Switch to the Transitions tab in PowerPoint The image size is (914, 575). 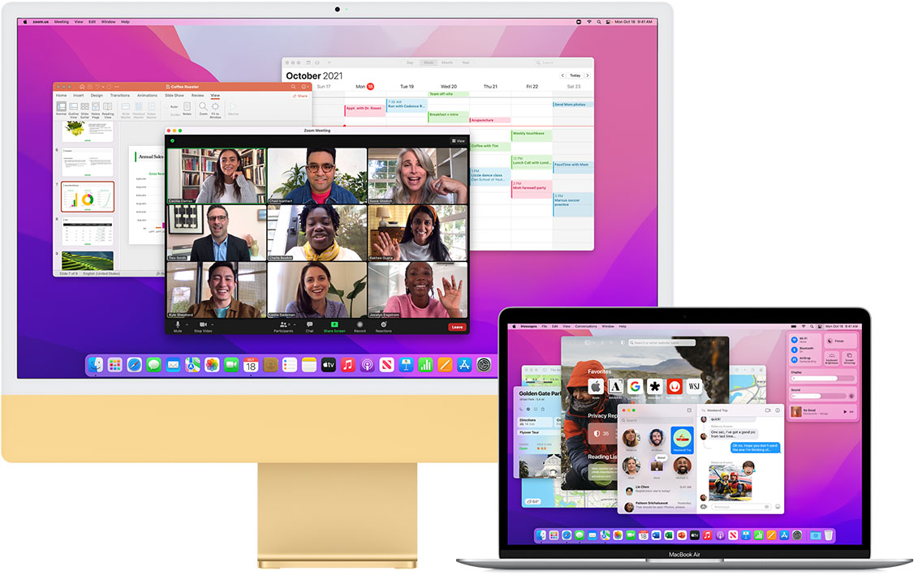(120, 96)
